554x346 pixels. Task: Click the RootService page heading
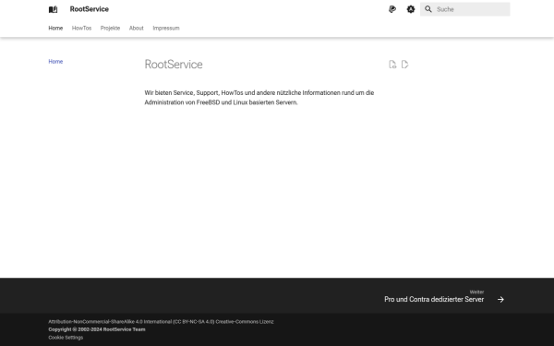pos(174,65)
